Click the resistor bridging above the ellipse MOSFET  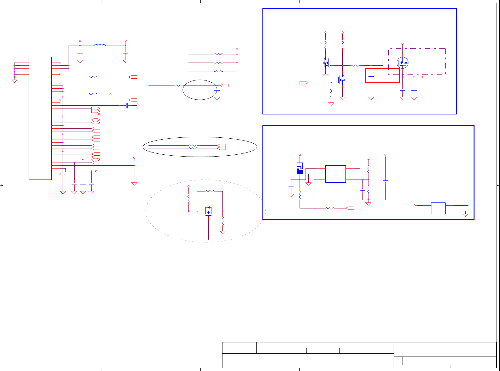tap(210, 191)
